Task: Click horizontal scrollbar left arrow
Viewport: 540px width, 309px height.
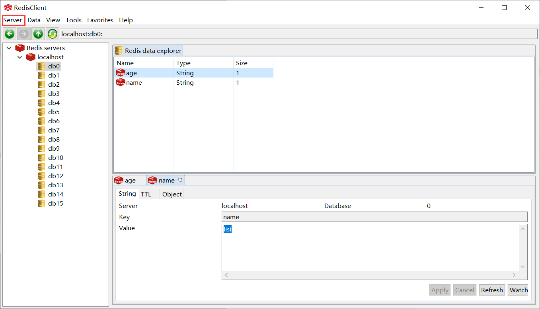Action: pos(226,275)
